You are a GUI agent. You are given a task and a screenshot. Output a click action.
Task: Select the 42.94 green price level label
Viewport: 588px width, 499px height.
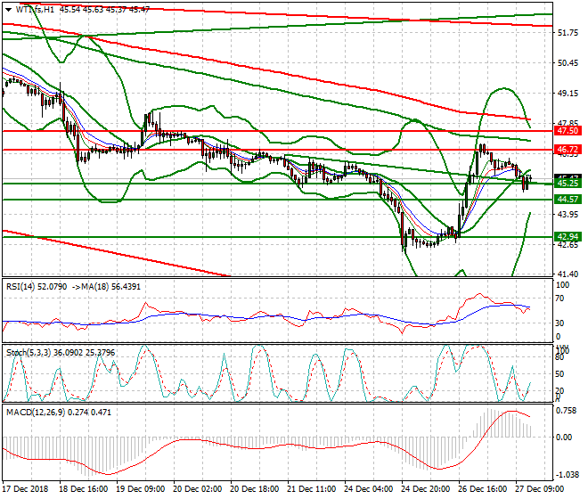coord(568,237)
